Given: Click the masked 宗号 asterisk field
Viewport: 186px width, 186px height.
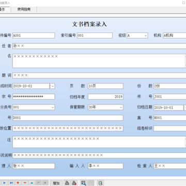Looking at the screenshot, I should pyautogui.click(x=34, y=97).
